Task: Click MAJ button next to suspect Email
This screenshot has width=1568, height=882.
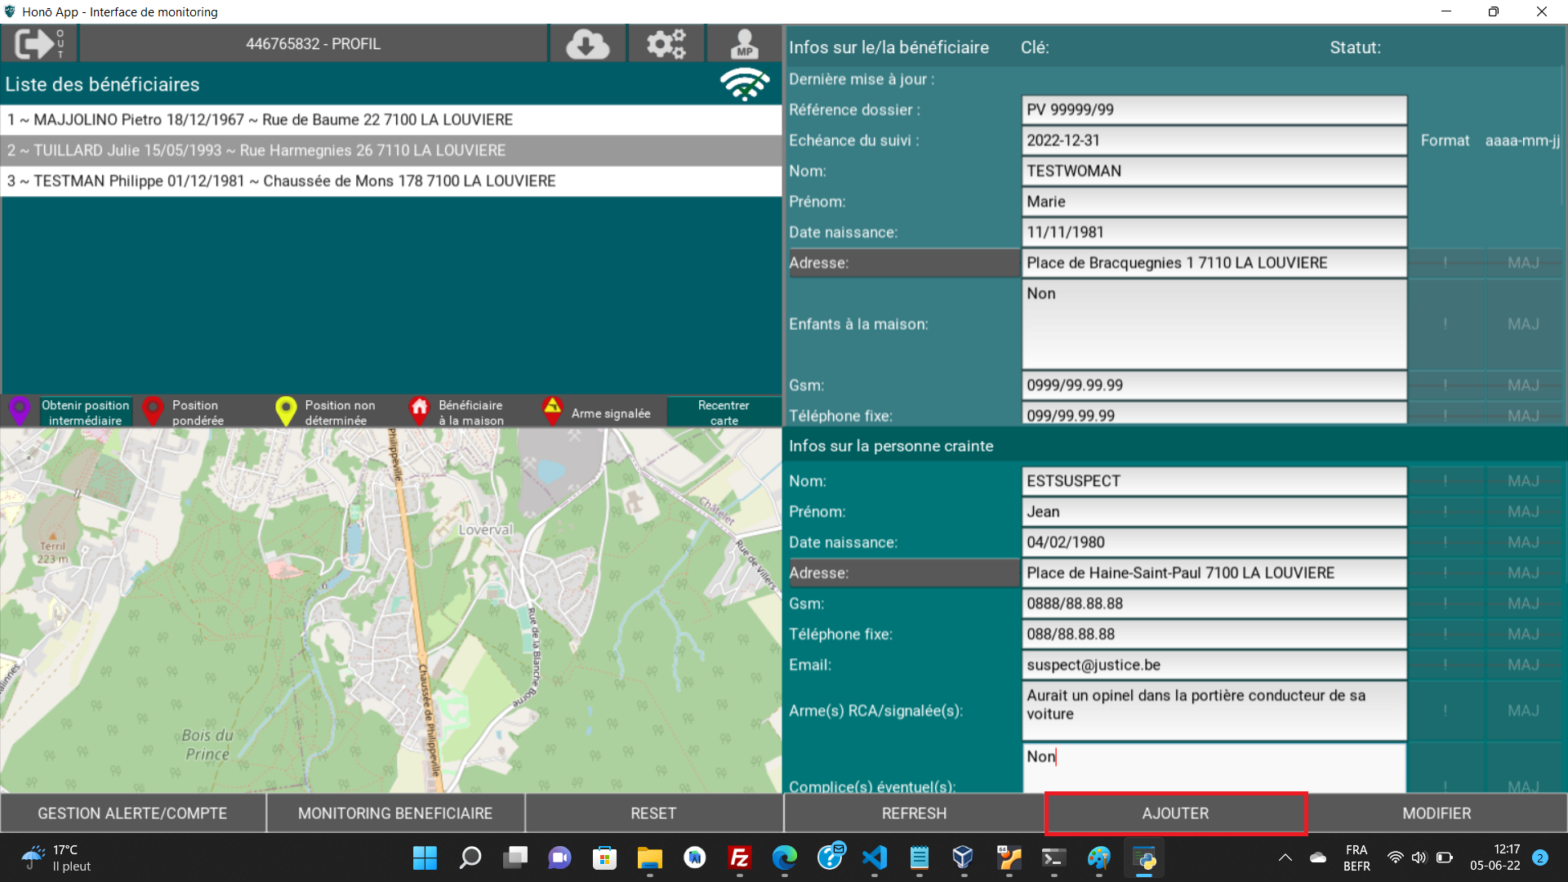Action: coord(1523,665)
